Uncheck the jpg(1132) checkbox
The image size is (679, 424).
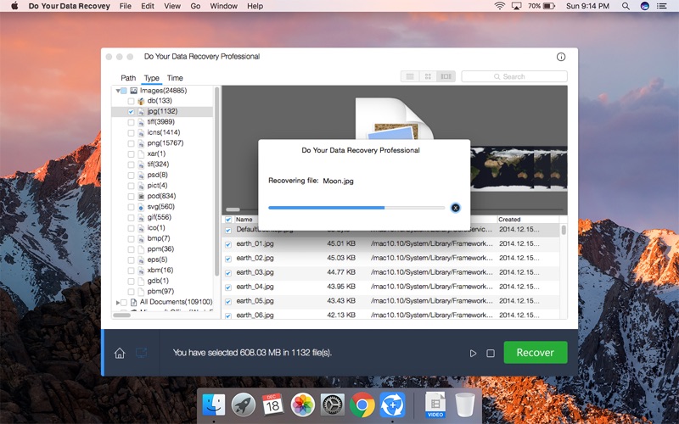click(x=131, y=112)
